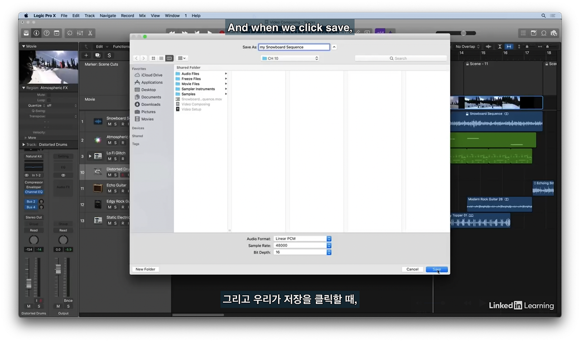Open the CH 10 folder location dropdown
This screenshot has height=342, width=580.
(x=290, y=58)
